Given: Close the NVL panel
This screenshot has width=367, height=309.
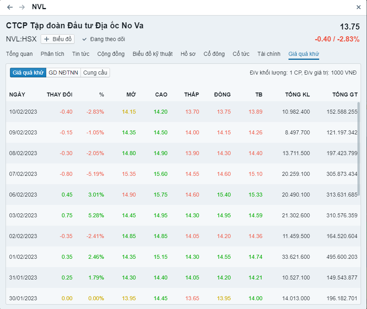Looking at the screenshot, I should tap(359, 7).
